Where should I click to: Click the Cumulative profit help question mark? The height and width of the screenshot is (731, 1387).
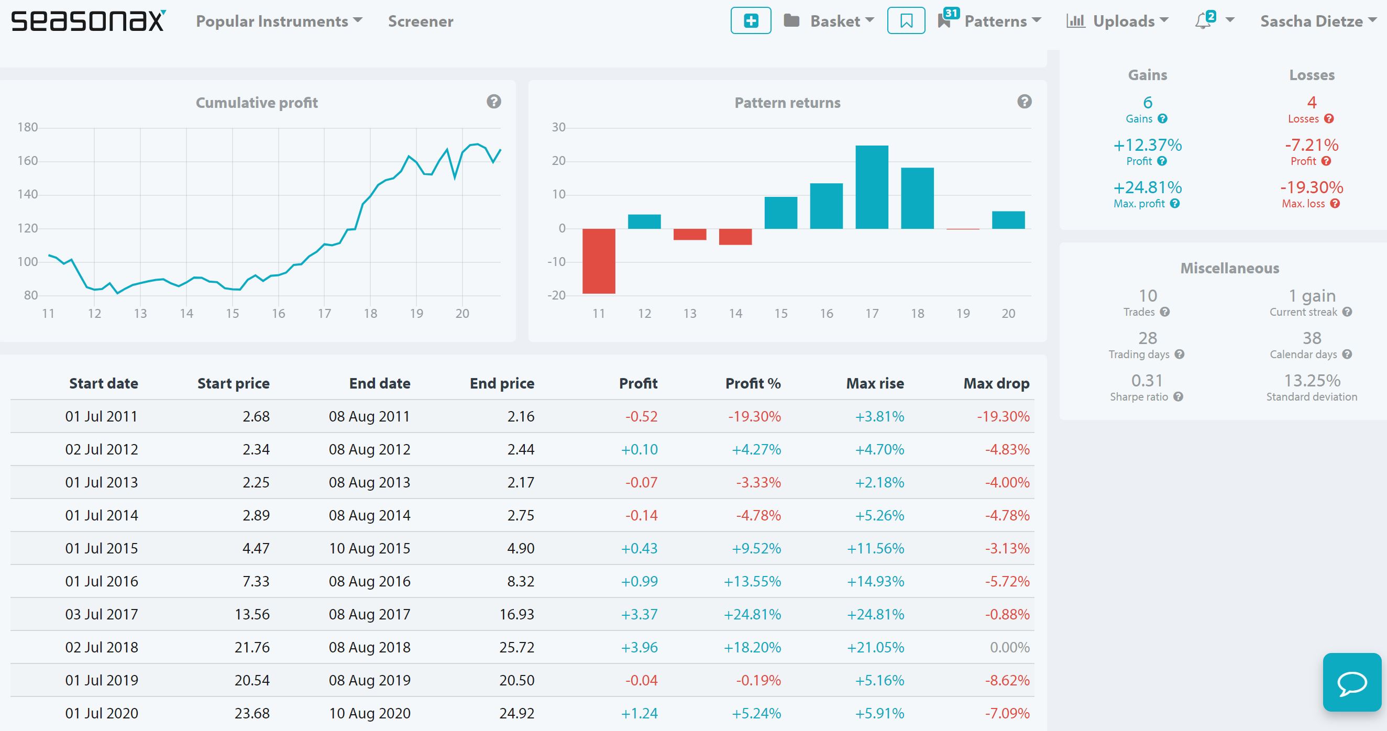[x=494, y=102]
